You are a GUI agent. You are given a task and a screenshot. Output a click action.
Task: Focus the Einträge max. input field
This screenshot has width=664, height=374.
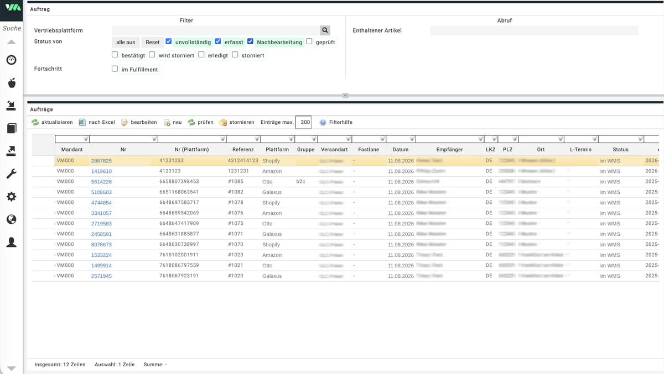pyautogui.click(x=304, y=122)
